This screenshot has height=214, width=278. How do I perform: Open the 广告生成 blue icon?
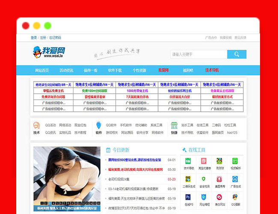(235, 179)
